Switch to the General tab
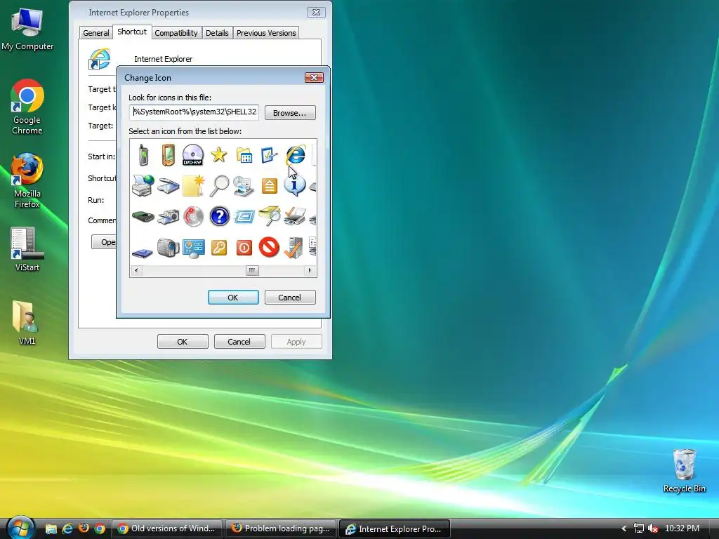 pyautogui.click(x=95, y=33)
